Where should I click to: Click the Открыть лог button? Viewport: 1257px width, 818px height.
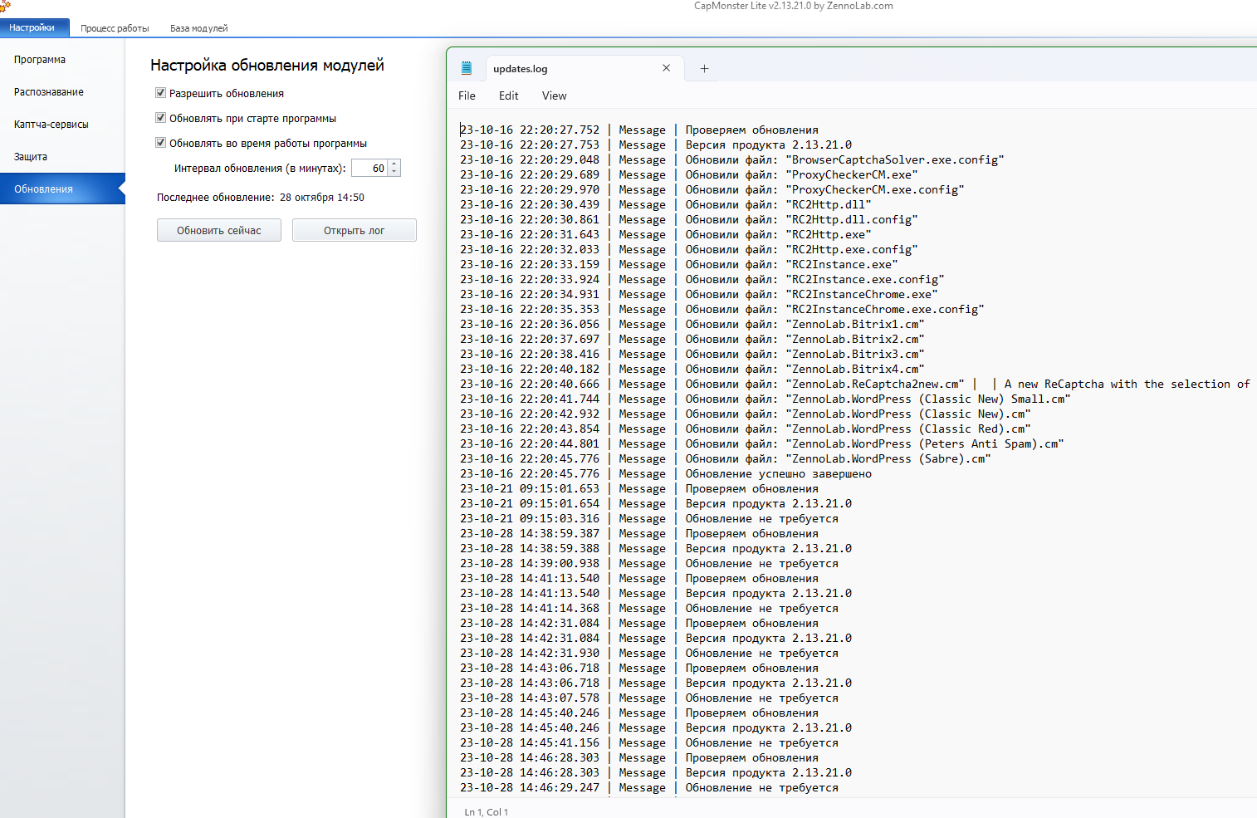pyautogui.click(x=354, y=230)
